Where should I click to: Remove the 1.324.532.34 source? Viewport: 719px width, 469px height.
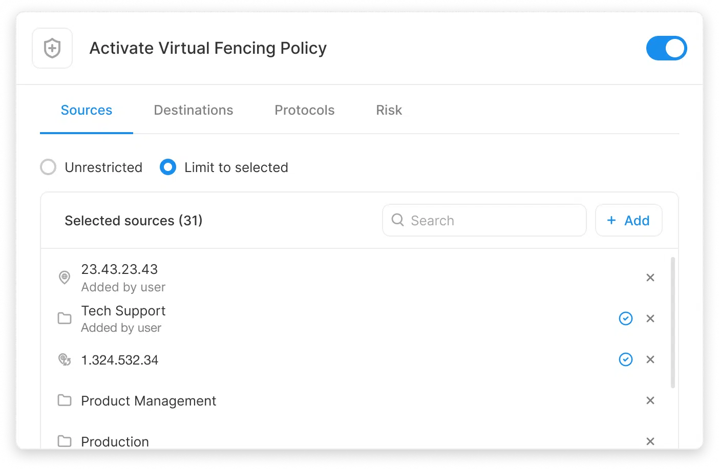650,359
